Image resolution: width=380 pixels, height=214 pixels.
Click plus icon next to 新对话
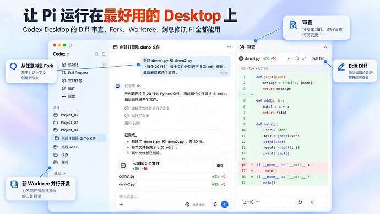pyautogui.click(x=104, y=65)
